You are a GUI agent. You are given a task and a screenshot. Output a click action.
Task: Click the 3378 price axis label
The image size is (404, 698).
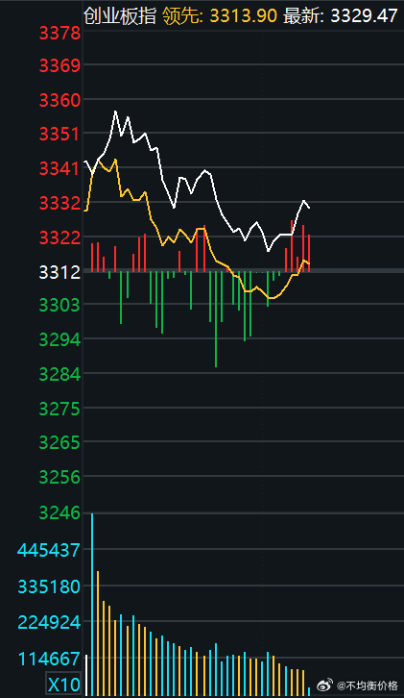click(60, 34)
